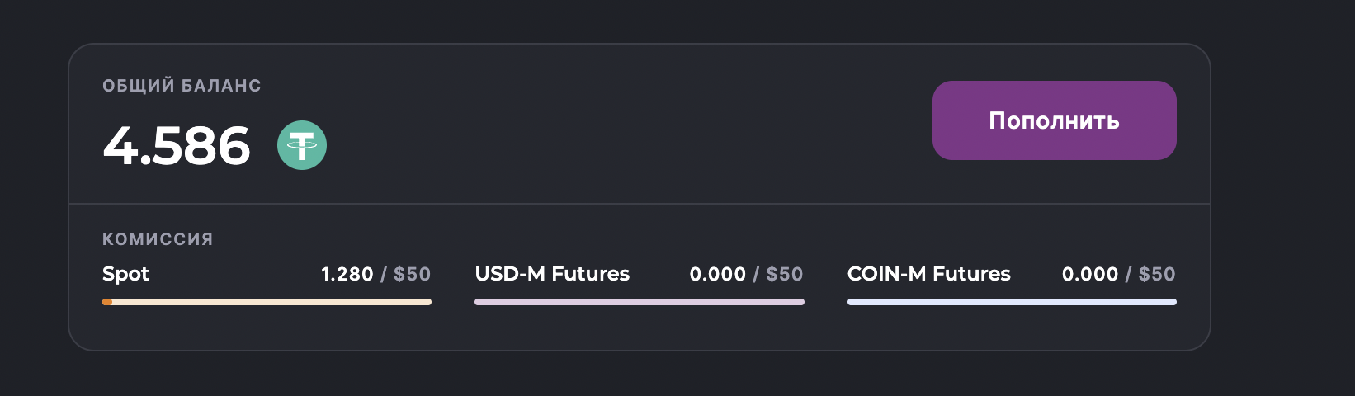Click the Пополнить deposit button
This screenshot has height=396, width=1355.
click(1054, 120)
